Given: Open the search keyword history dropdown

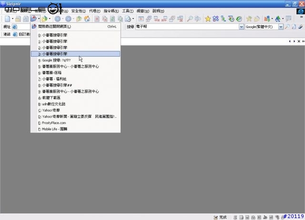Looking at the screenshot, I should click(242, 27).
